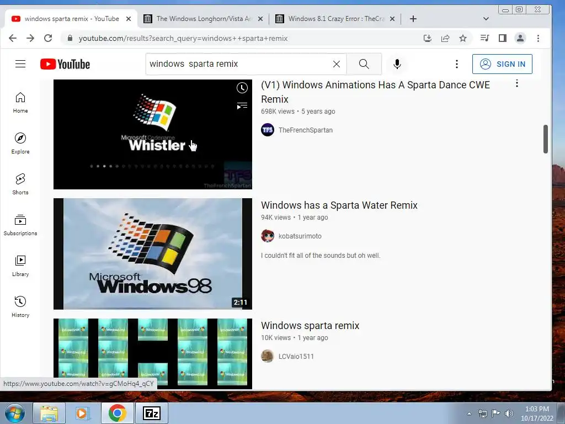
Task: Visit LCVaio1511 channel name link
Action: coord(296,357)
